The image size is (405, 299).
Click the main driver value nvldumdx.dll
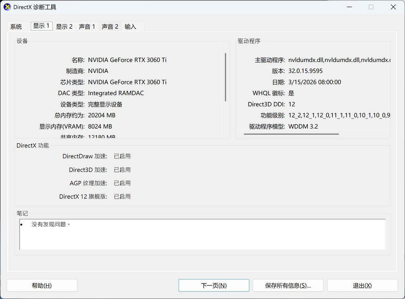339,60
